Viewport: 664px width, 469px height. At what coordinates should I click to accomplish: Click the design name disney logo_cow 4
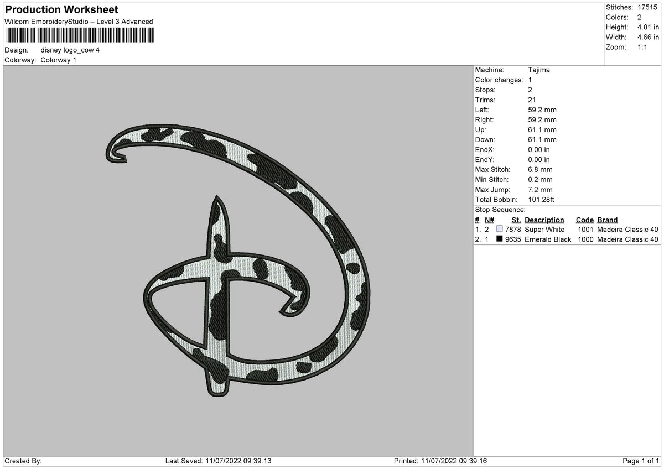pos(70,50)
